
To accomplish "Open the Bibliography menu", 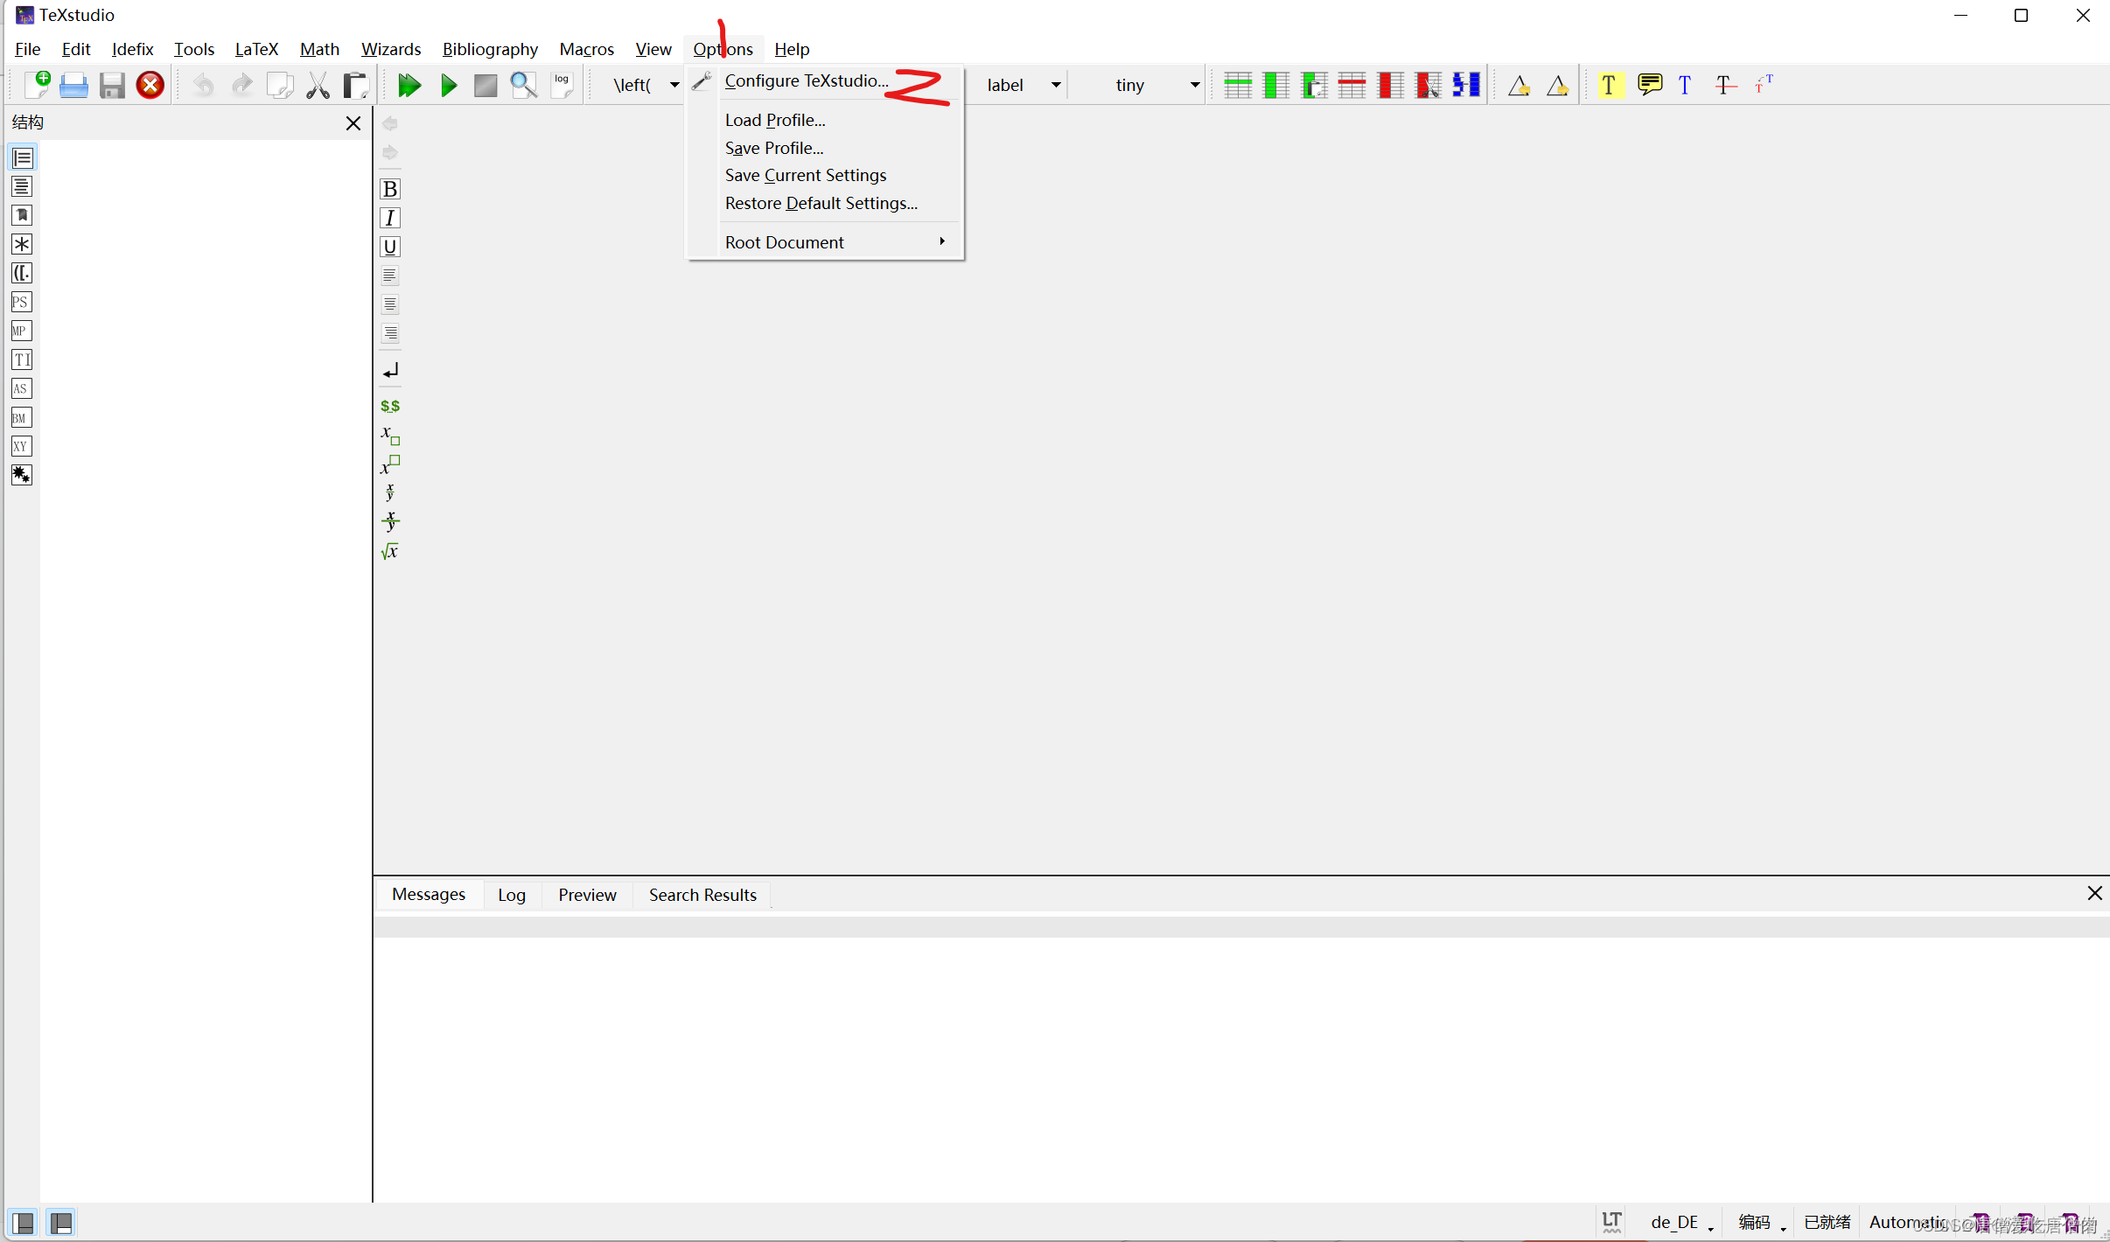I will click(x=490, y=49).
